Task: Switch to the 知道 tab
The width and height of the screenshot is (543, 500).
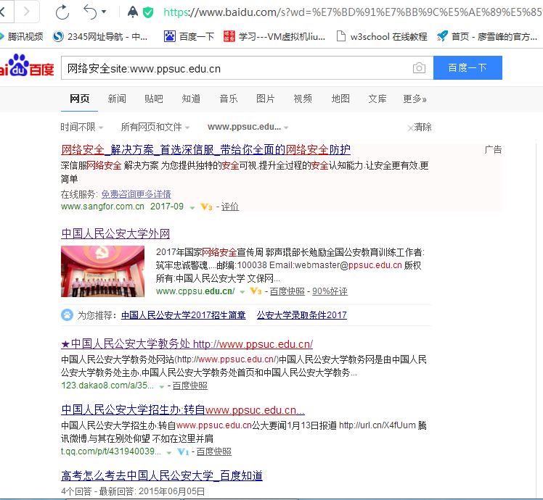Action: (x=191, y=99)
